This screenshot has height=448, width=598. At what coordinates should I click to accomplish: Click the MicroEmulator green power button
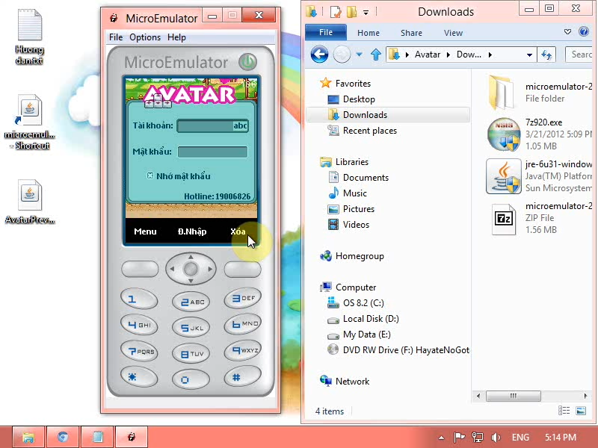click(247, 62)
